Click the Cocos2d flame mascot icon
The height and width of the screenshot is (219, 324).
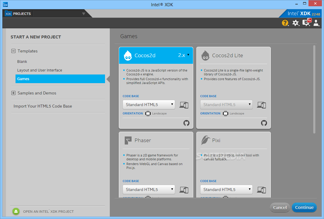pos(128,55)
